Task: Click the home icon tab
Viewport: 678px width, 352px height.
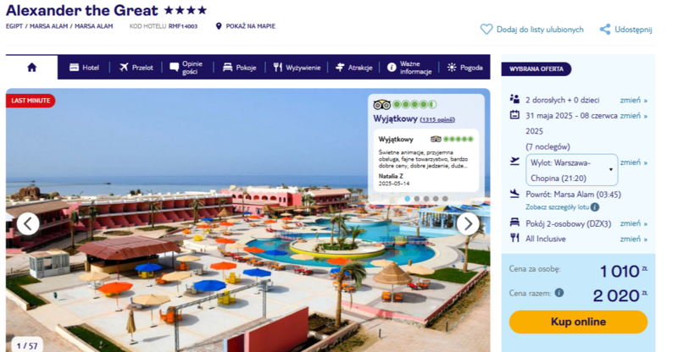Action: 31,68
